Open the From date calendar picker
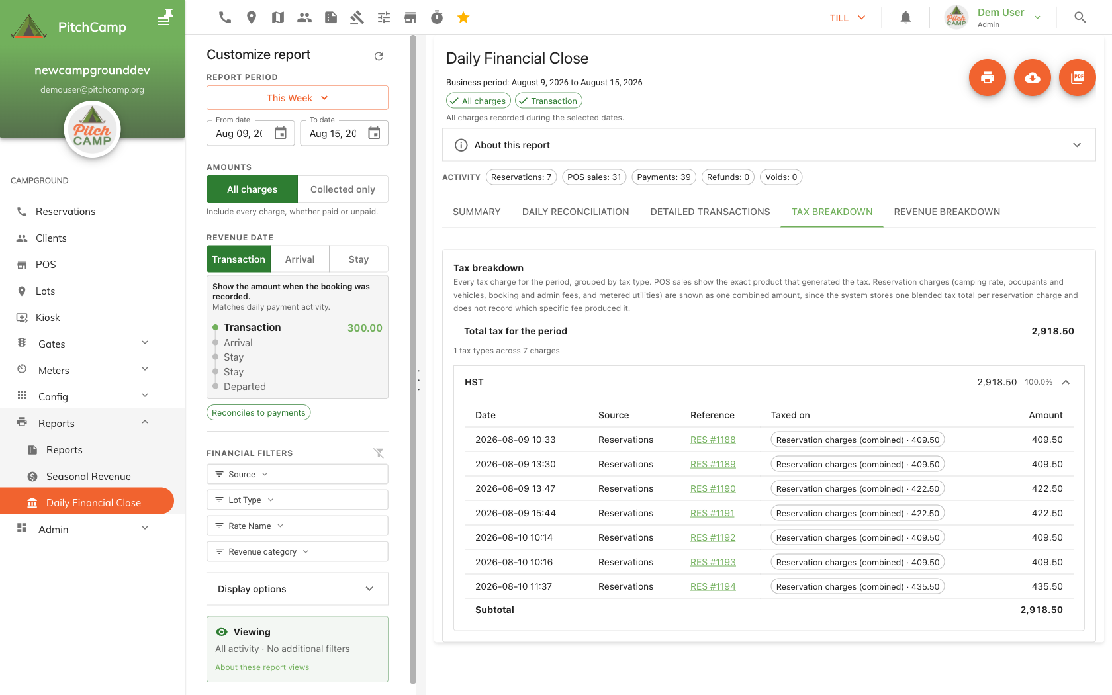 (281, 133)
